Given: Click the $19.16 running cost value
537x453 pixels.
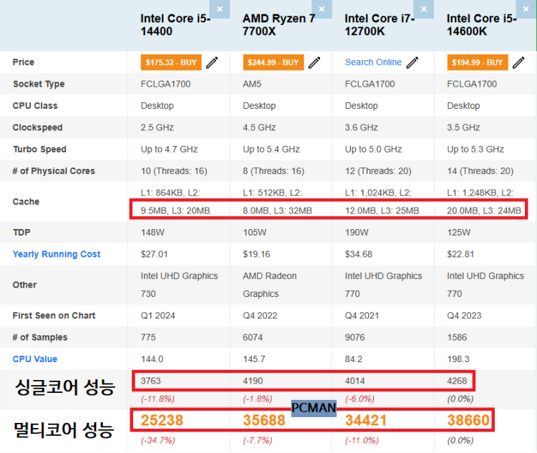Looking at the screenshot, I should (x=256, y=254).
